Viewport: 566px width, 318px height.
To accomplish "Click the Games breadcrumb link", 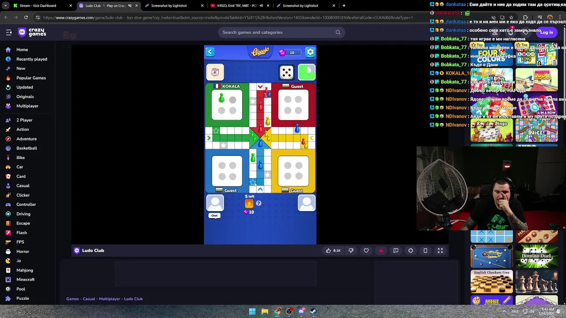I will coord(73,299).
